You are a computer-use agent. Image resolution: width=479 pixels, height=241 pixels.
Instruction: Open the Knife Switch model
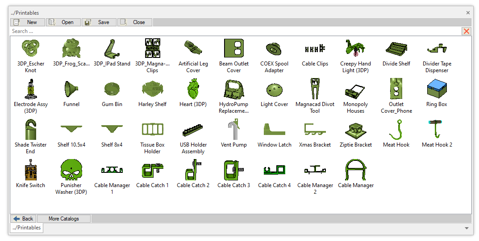coord(31,170)
